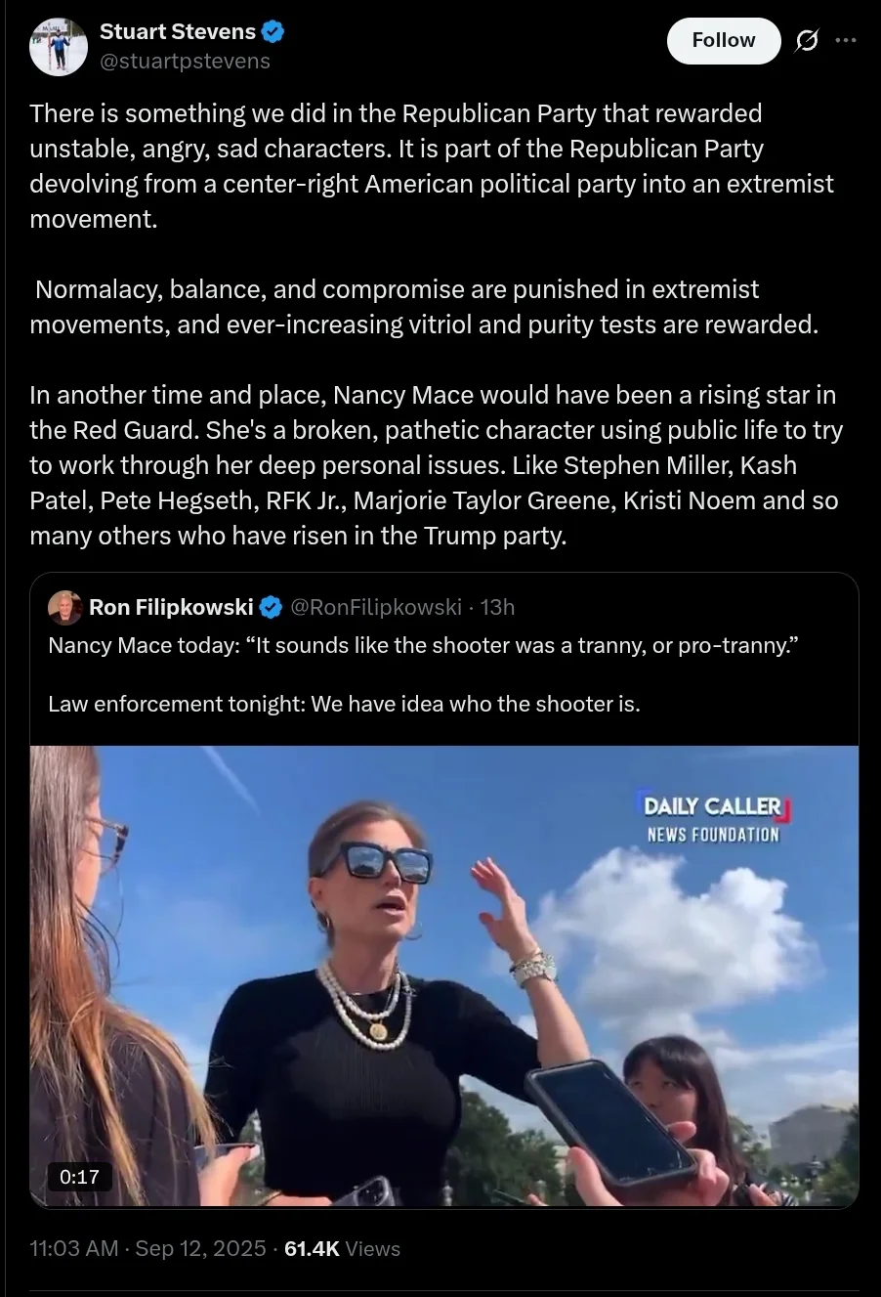Play the Nancy Mace video

pos(444,975)
